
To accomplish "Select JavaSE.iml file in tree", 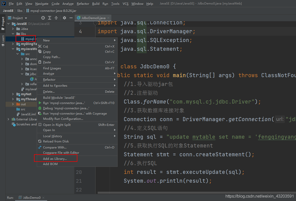I will click(26, 114).
